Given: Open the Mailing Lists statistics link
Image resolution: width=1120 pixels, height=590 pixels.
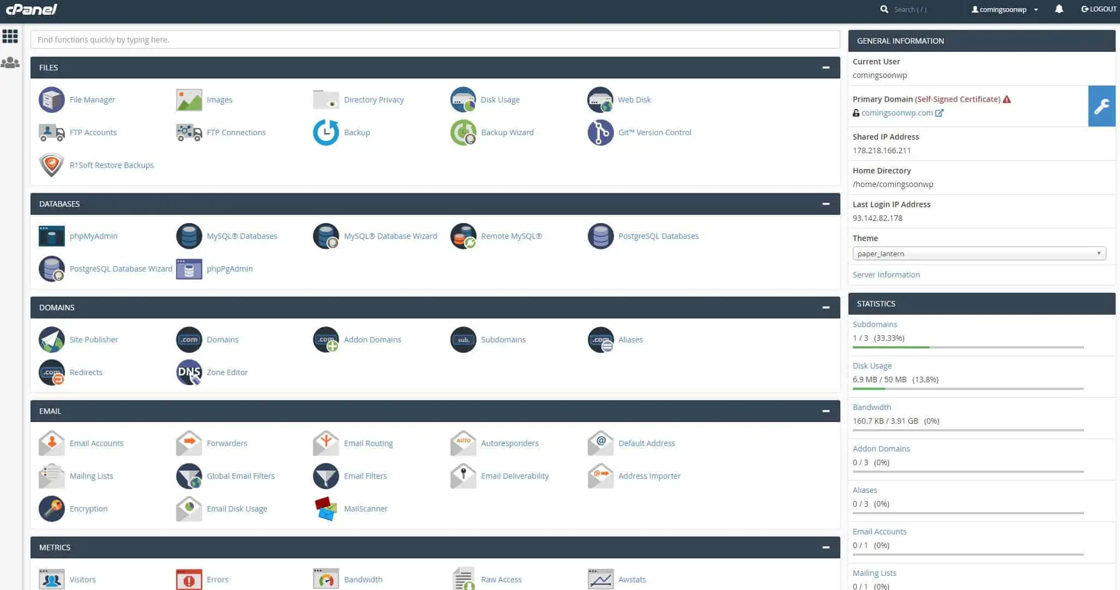Looking at the screenshot, I should 875,573.
